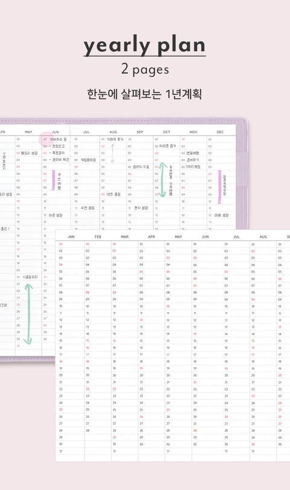The width and height of the screenshot is (290, 490).
Task: Click MAY header on the filled planner page
Action: pos(28,132)
